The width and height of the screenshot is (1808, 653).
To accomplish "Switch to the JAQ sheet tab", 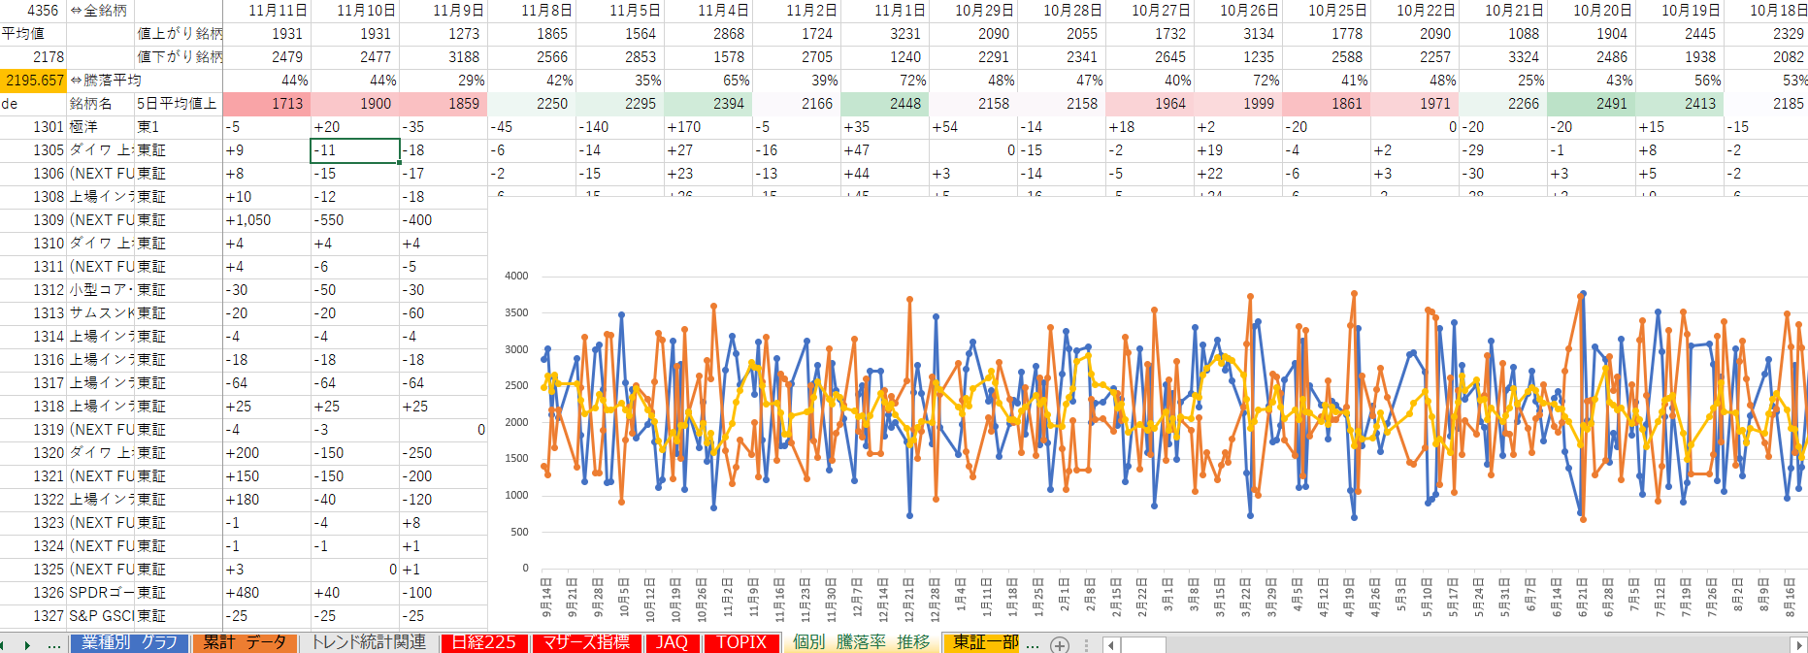I will coord(672,643).
